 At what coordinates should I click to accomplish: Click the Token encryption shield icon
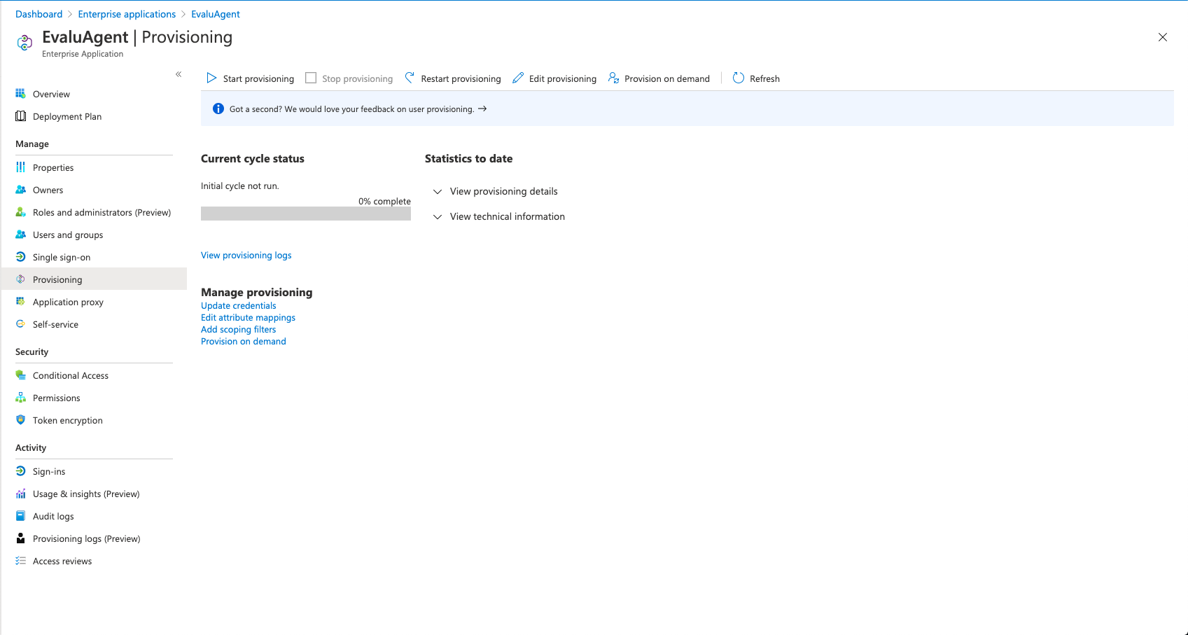coord(21,420)
